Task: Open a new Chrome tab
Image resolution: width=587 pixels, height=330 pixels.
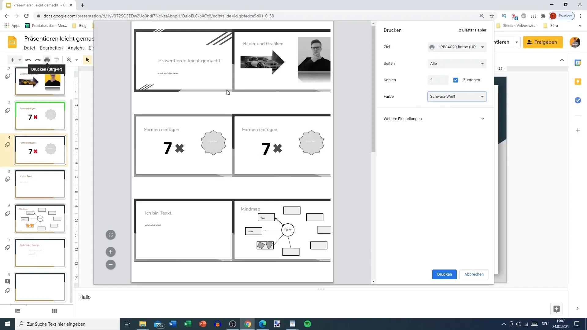Action: coord(83,5)
